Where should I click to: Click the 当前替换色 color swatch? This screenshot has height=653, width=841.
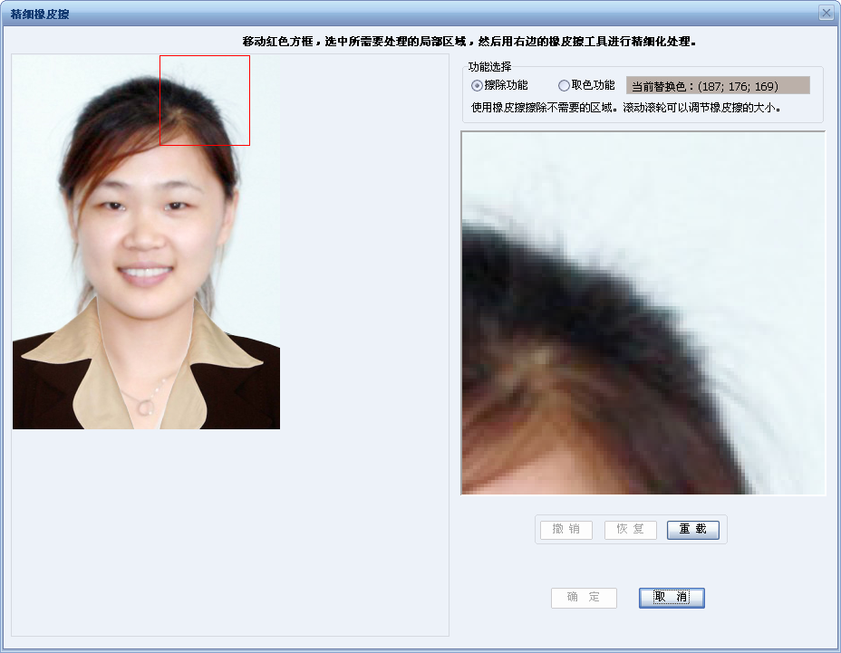718,86
